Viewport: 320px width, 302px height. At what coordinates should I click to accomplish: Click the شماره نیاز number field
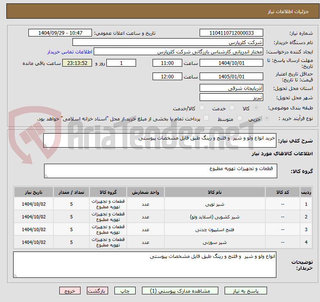coord(231,33)
